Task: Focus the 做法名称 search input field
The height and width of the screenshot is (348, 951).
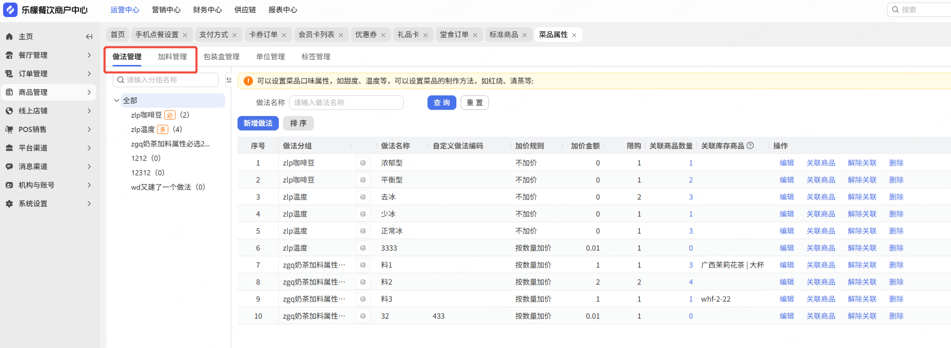Action: coord(346,103)
